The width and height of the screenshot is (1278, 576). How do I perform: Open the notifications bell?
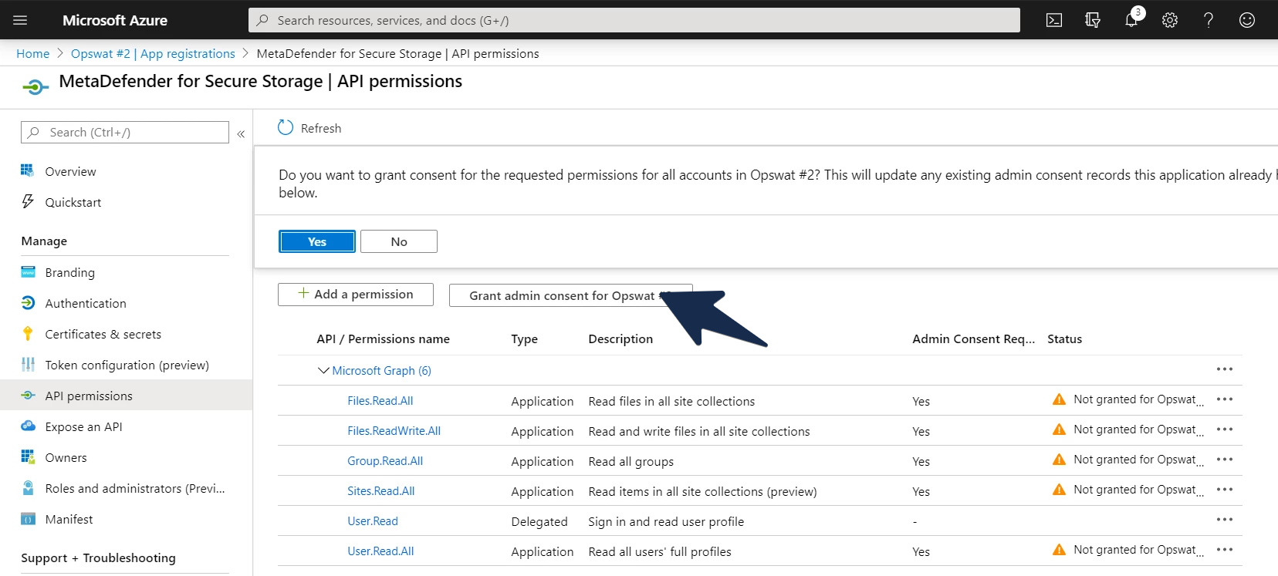click(1132, 19)
